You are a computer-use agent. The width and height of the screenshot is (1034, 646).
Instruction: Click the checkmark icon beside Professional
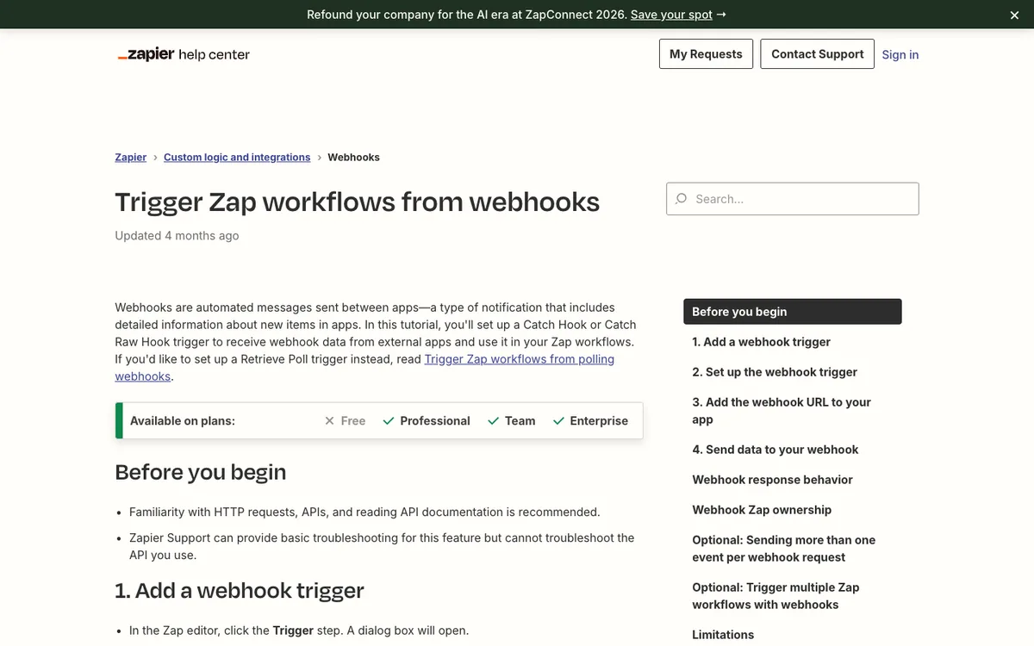(389, 421)
